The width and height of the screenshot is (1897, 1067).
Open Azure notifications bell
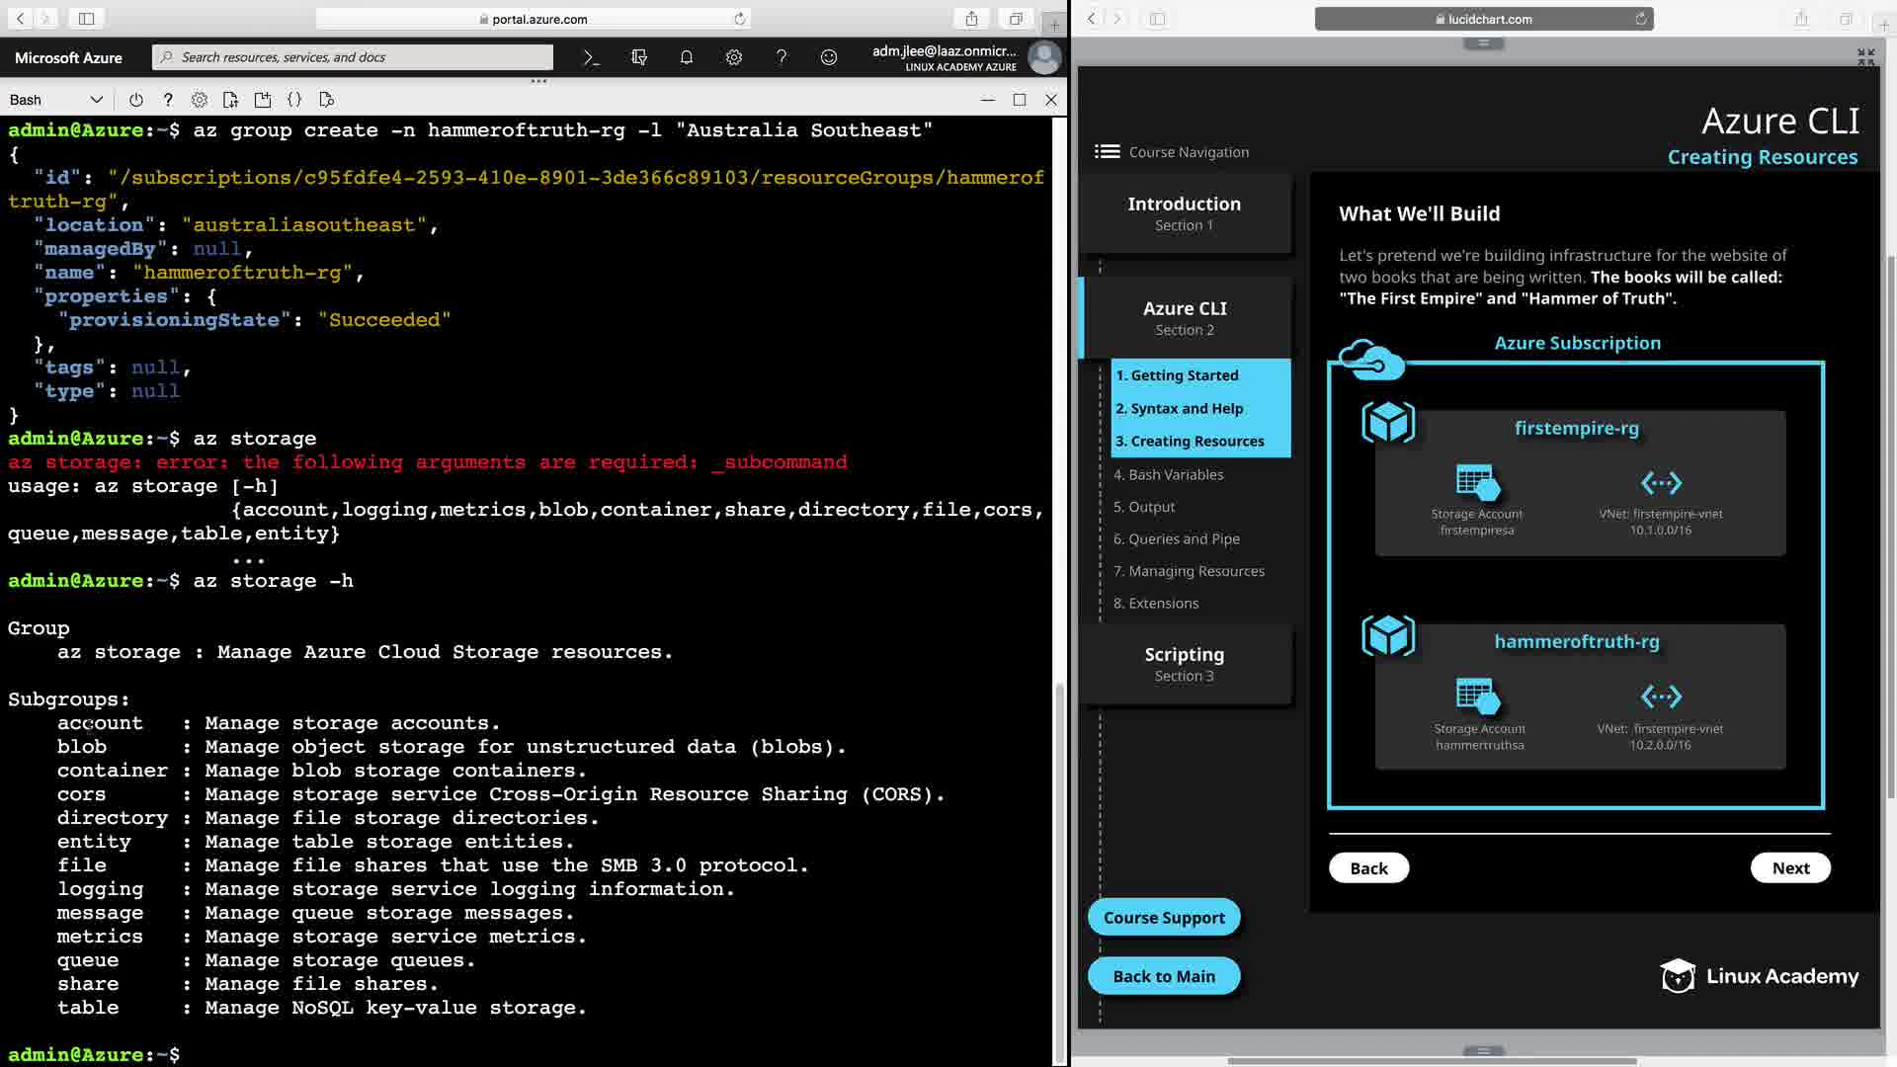pyautogui.click(x=687, y=57)
